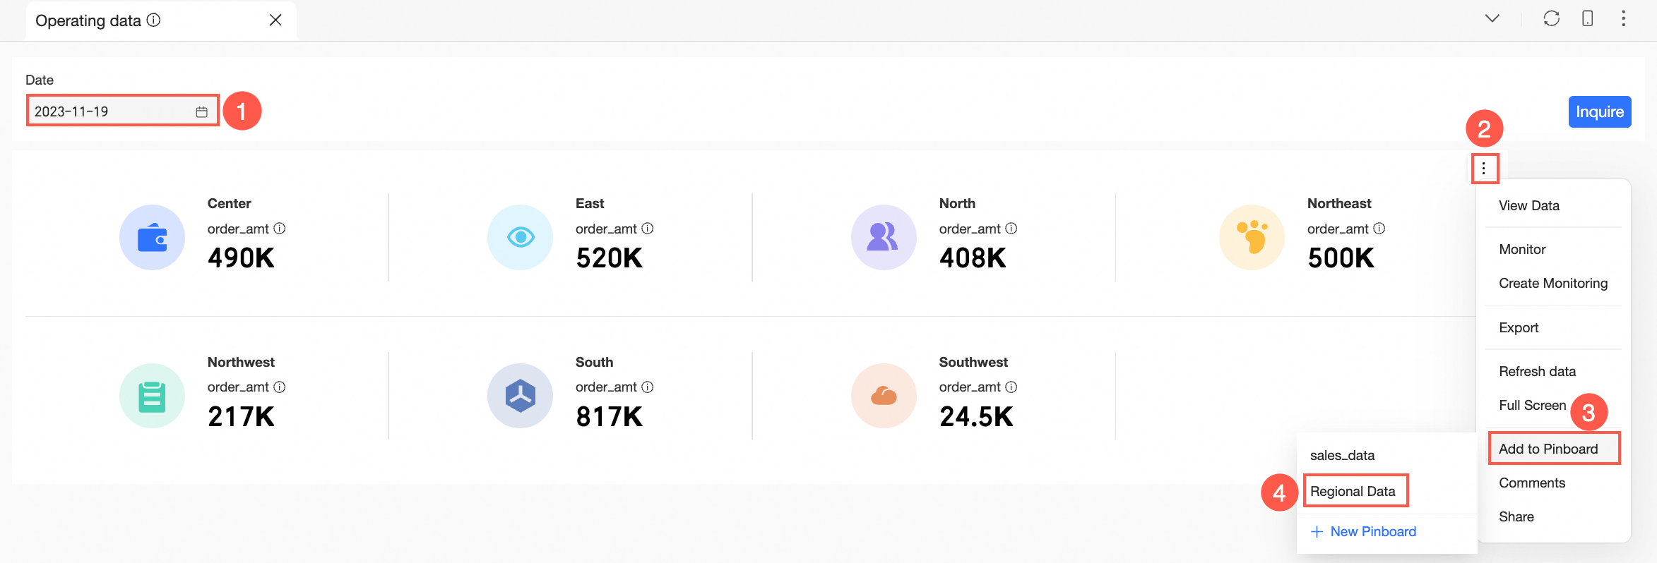The image size is (1657, 563).
Task: Click the 408K North value
Action: pyautogui.click(x=973, y=258)
